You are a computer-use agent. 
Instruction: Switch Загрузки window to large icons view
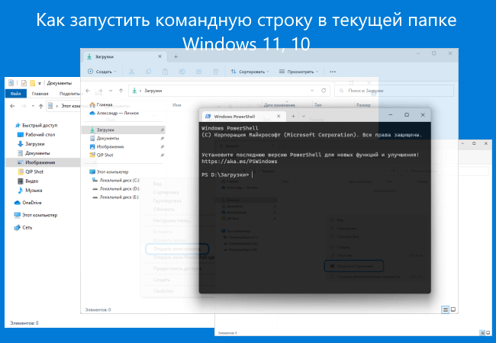(453, 309)
